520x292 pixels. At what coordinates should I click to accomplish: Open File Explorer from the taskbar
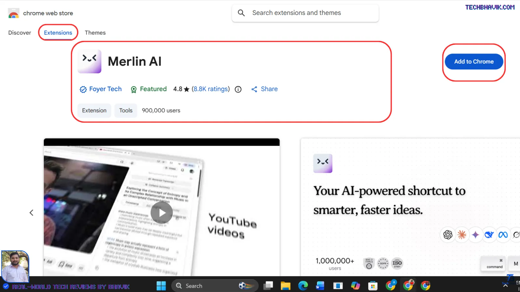[x=286, y=286]
